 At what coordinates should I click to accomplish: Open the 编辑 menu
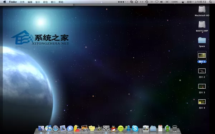(x=30, y=2)
